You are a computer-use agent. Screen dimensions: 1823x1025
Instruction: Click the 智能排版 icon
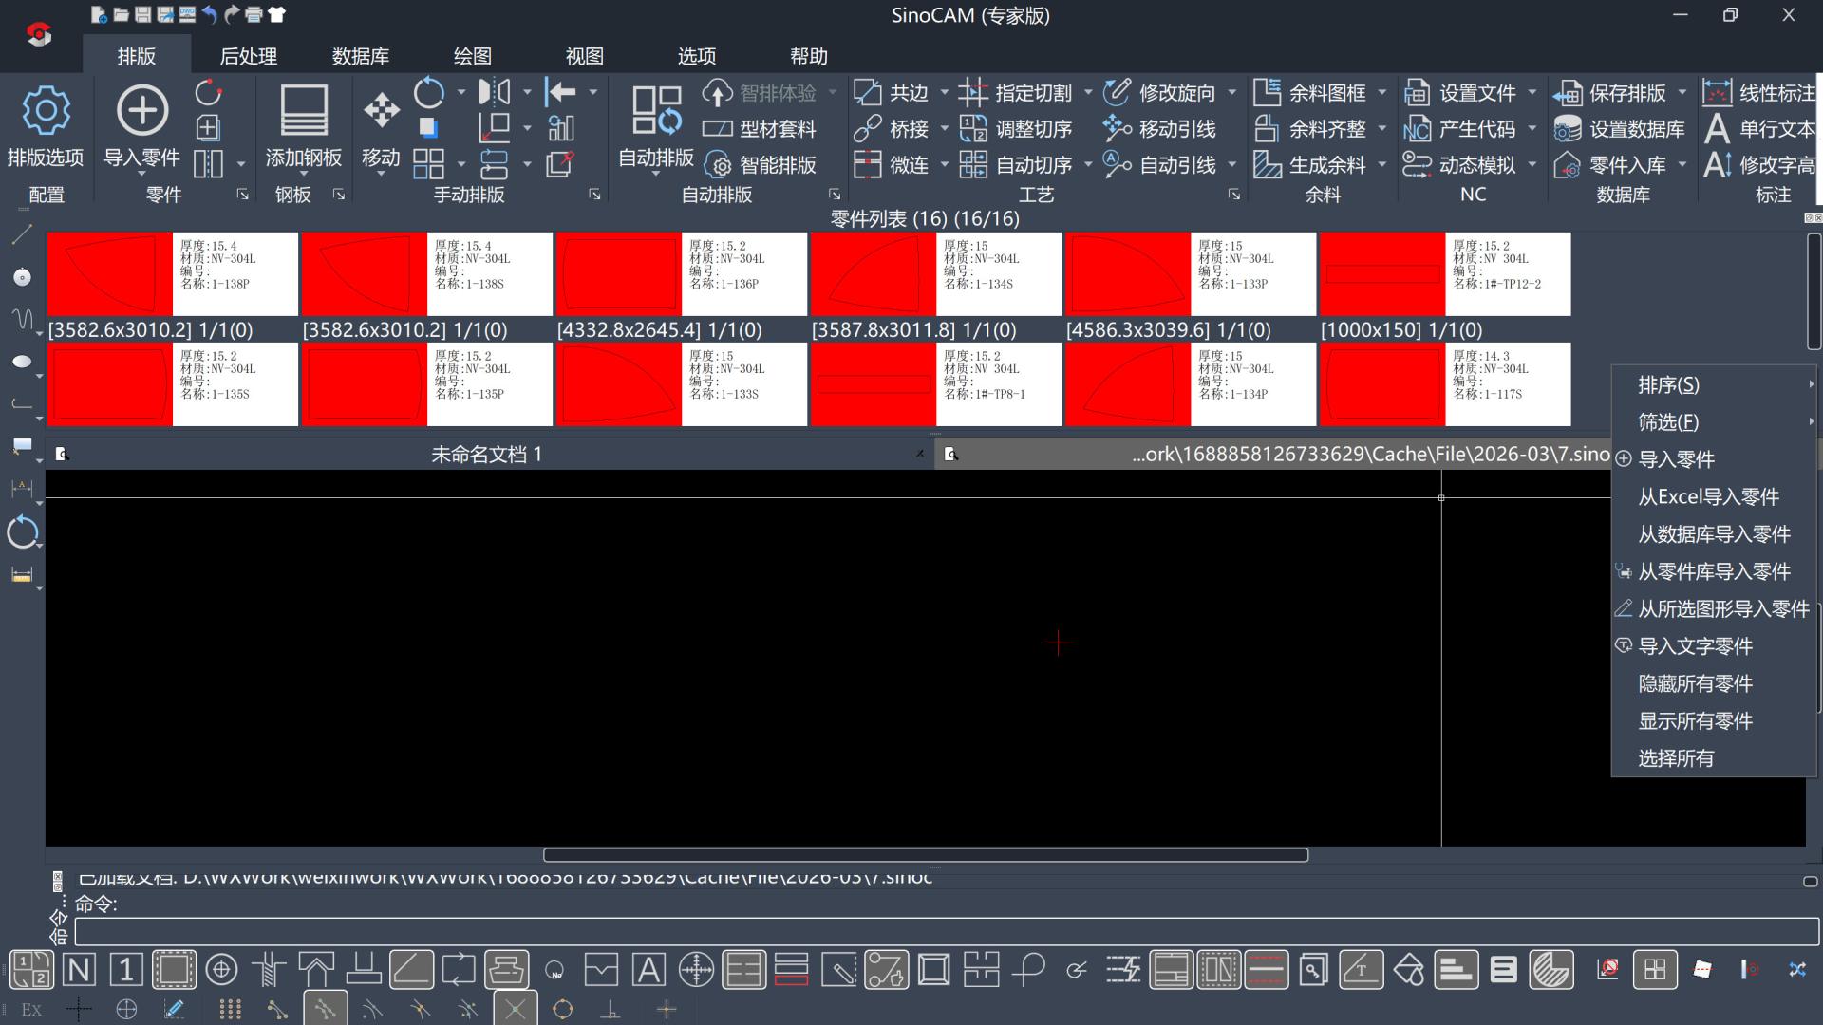(x=719, y=165)
